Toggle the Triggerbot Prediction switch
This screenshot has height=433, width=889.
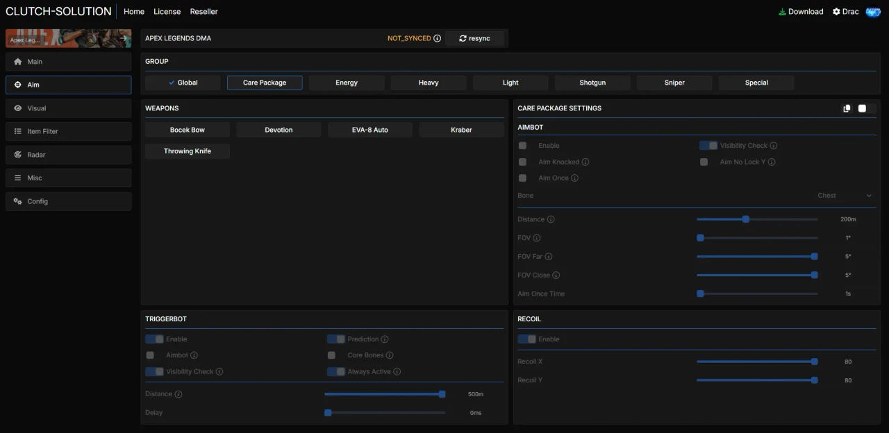coord(336,339)
